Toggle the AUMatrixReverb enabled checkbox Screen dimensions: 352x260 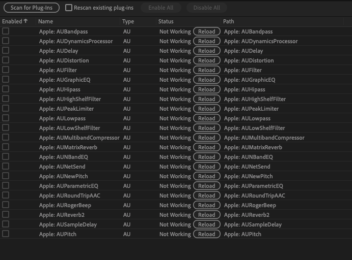pyautogui.click(x=6, y=147)
